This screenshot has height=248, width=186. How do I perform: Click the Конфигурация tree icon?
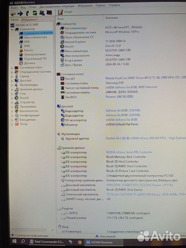[x=17, y=115]
